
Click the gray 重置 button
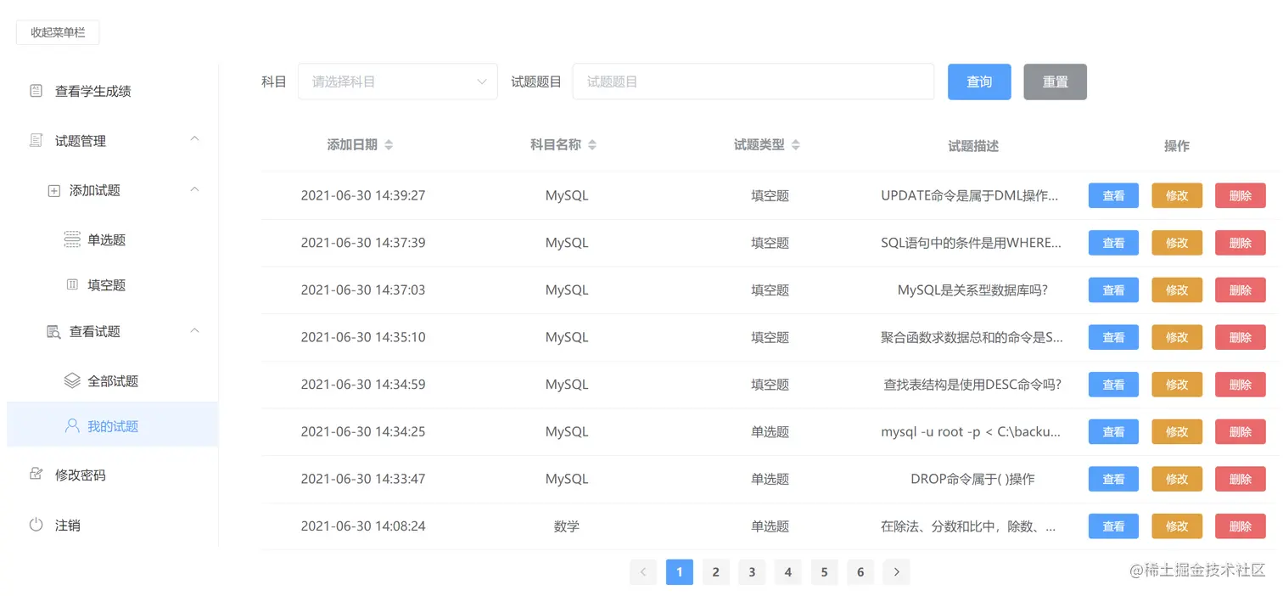[1055, 82]
